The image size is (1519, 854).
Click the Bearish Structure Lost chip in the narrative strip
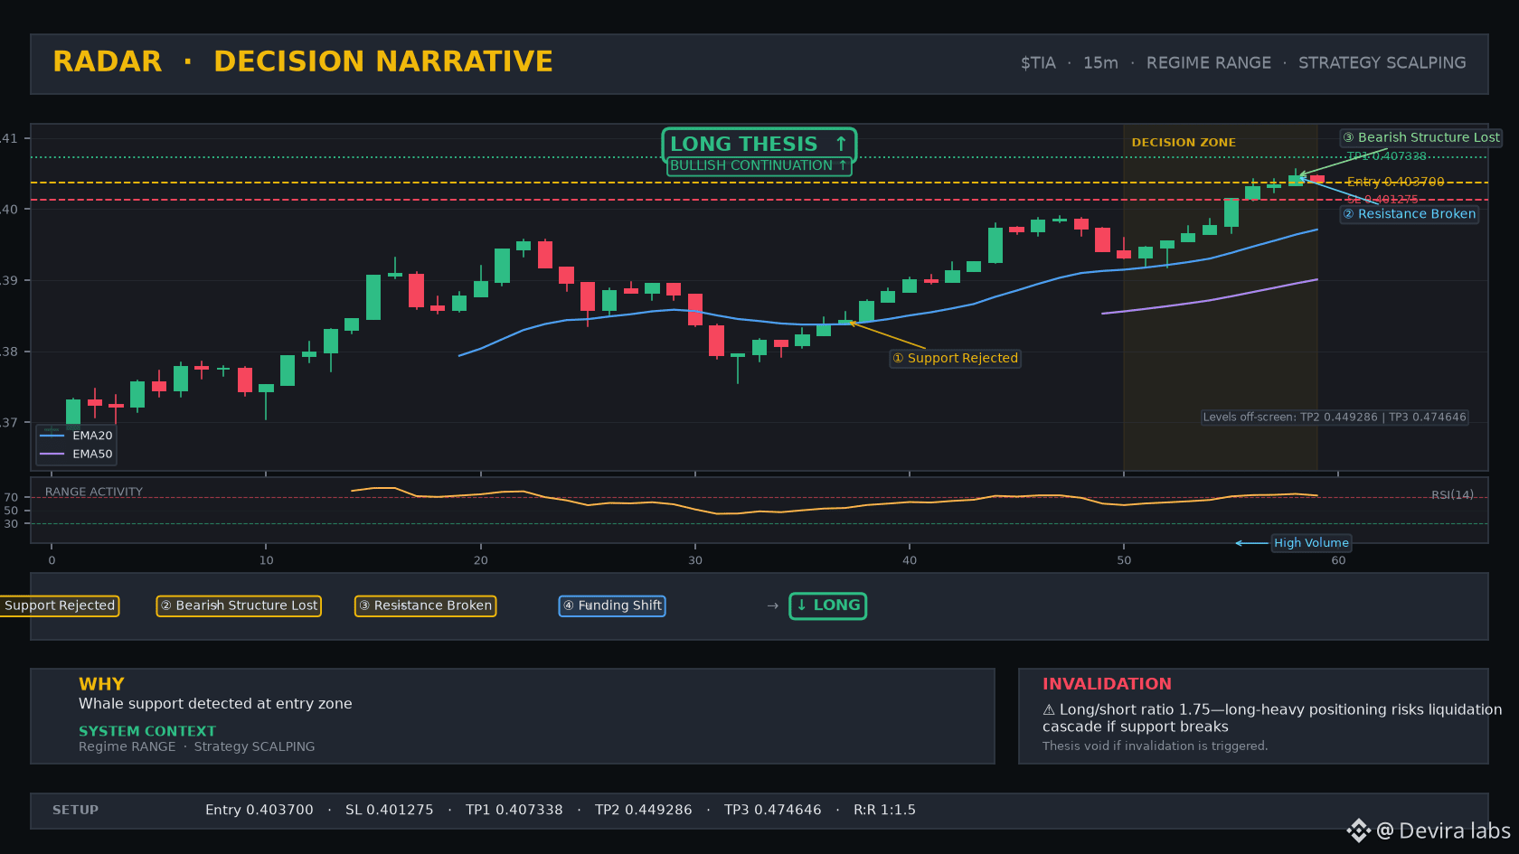click(x=239, y=605)
